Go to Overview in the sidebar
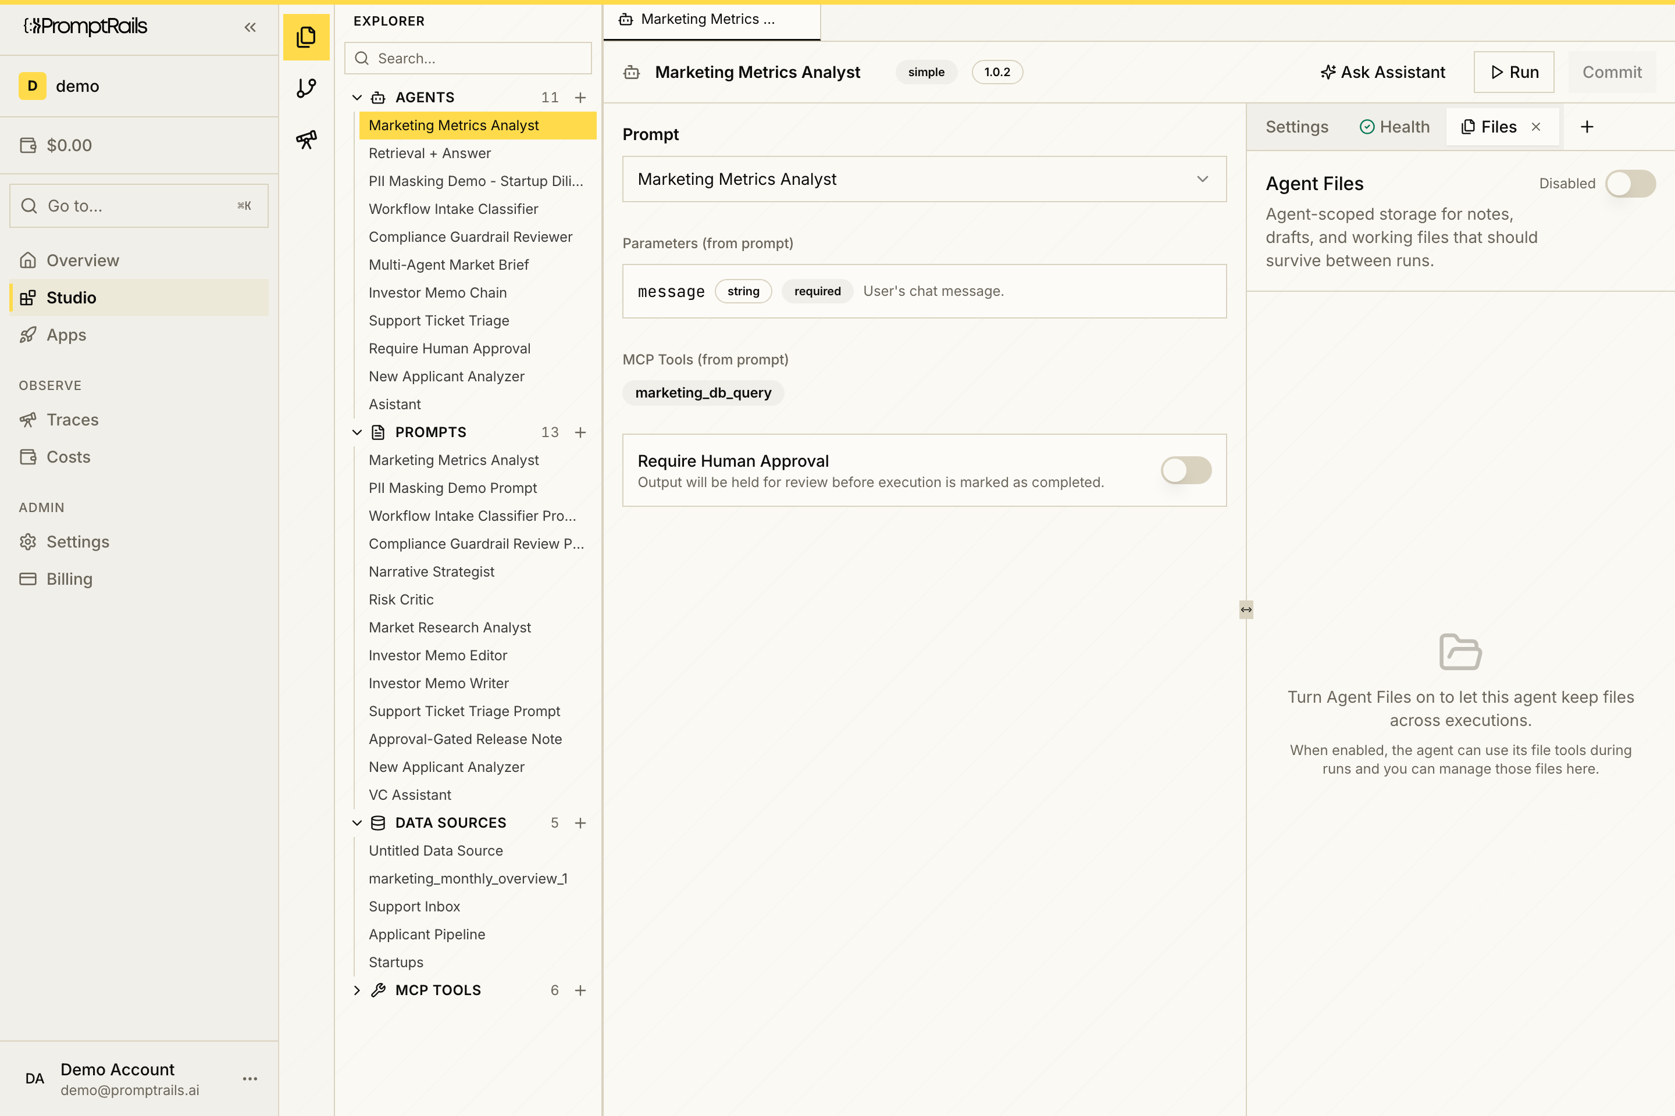The height and width of the screenshot is (1116, 1675). pyautogui.click(x=139, y=260)
